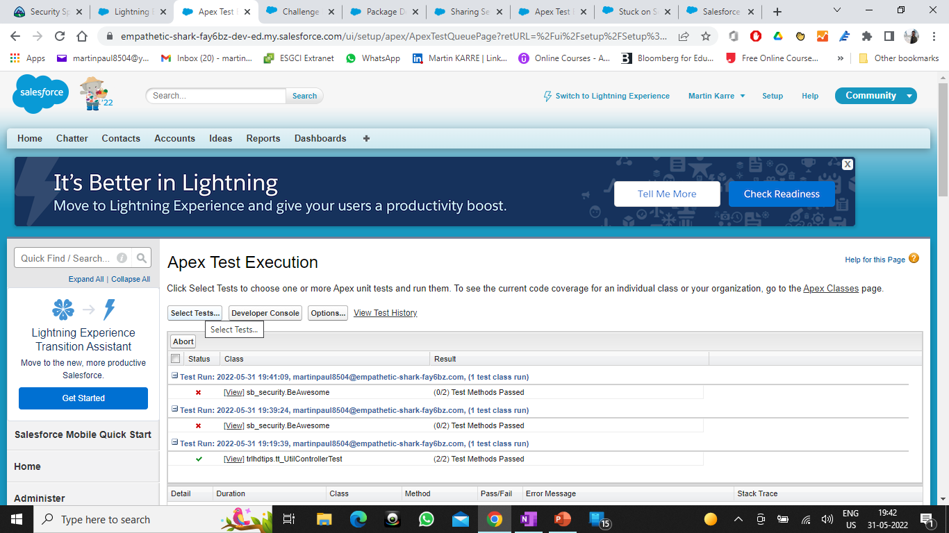This screenshot has width=949, height=533.
Task: Open WhatsApp from the taskbar
Action: (427, 519)
